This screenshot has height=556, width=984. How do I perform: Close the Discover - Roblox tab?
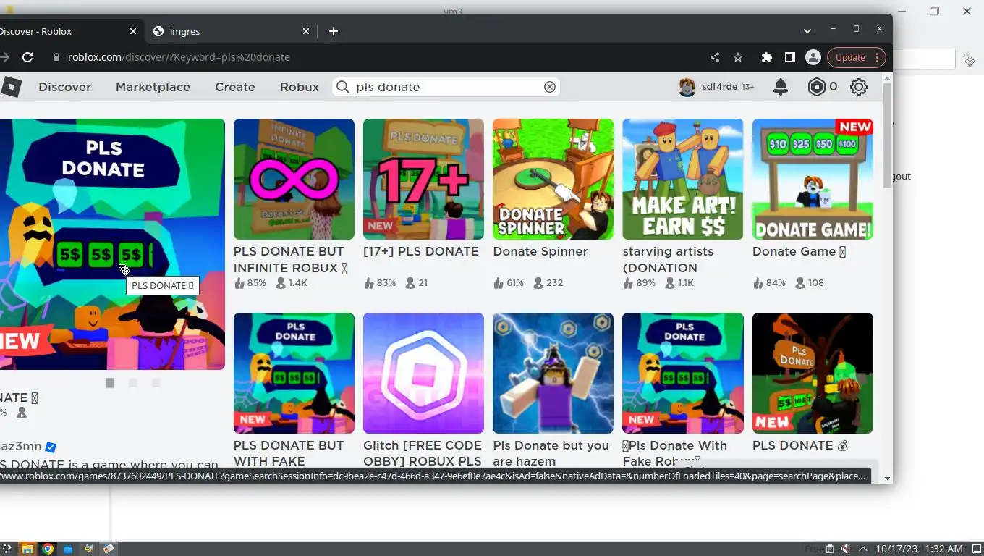[133, 31]
